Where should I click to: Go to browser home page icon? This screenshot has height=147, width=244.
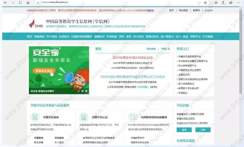click(x=28, y=3)
